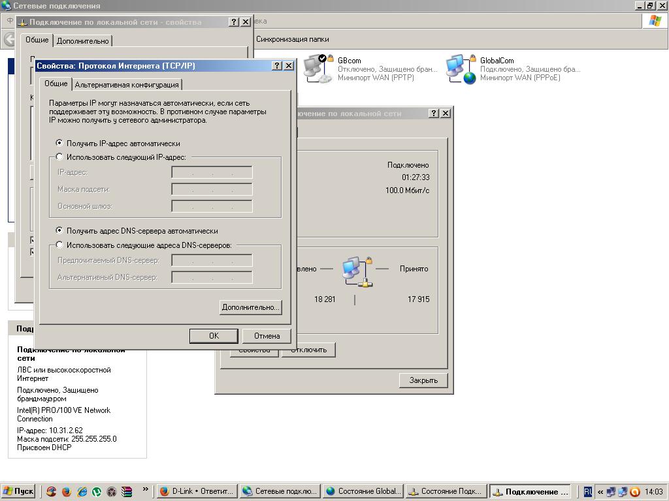This screenshot has height=501, width=669.
Task: Click 'Отключить' button in status window
Action: [309, 350]
